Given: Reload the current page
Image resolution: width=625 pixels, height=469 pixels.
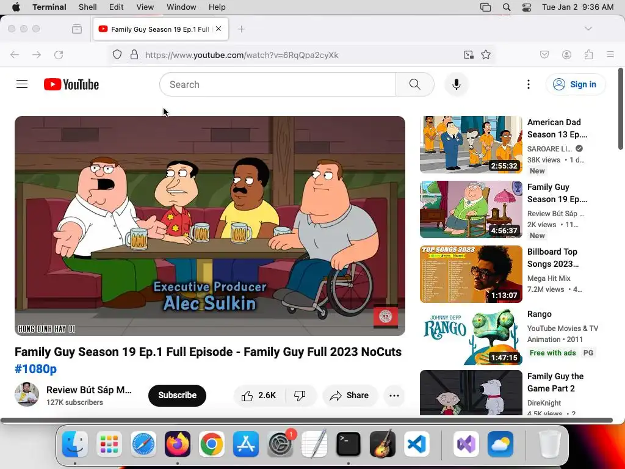Looking at the screenshot, I should pos(59,54).
